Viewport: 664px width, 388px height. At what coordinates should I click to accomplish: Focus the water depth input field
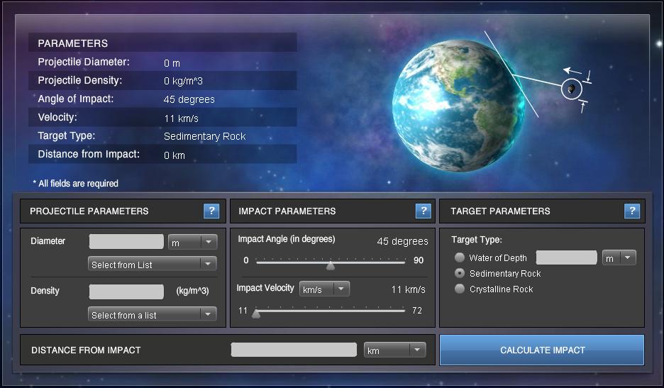click(x=567, y=257)
